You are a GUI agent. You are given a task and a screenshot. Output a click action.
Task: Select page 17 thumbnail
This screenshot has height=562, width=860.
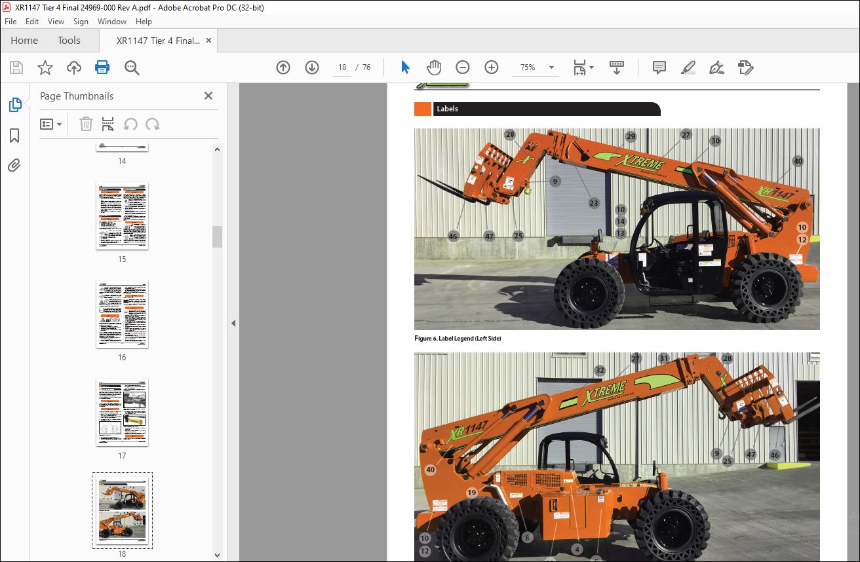point(122,413)
